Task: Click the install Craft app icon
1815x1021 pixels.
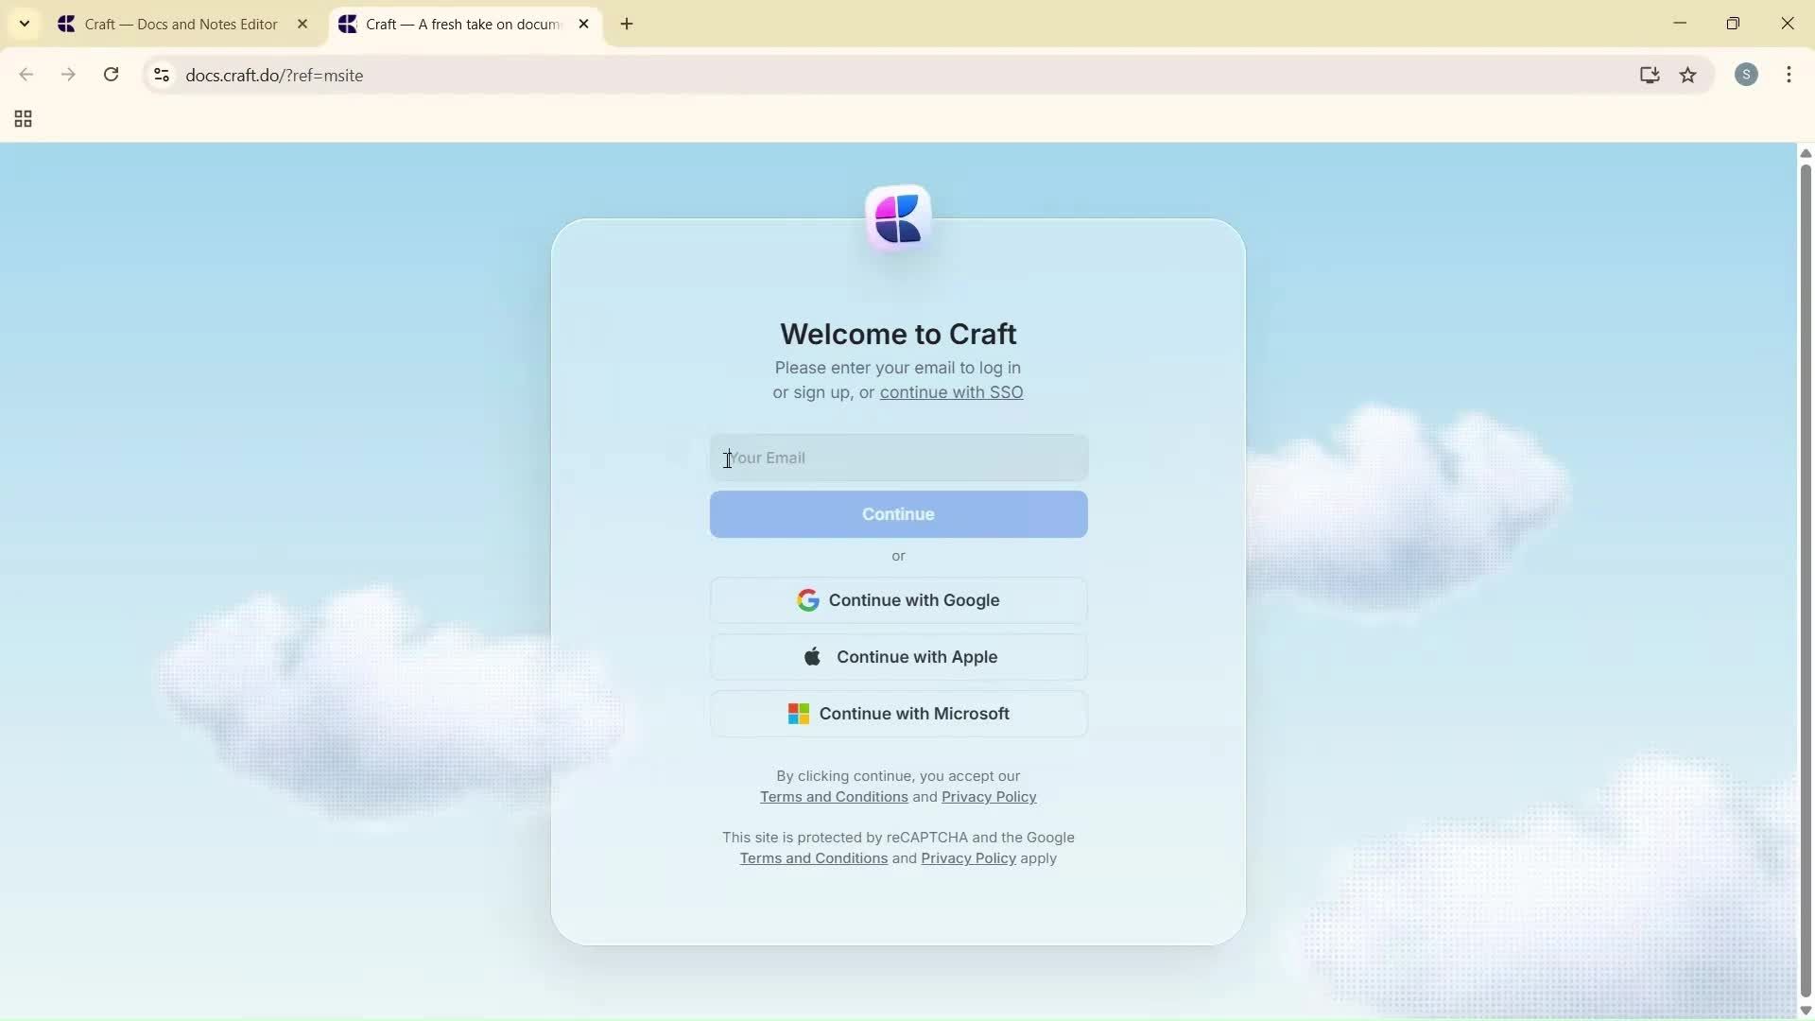Action: [x=1650, y=75]
